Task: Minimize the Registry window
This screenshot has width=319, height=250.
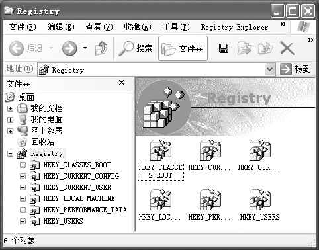Action: point(277,11)
